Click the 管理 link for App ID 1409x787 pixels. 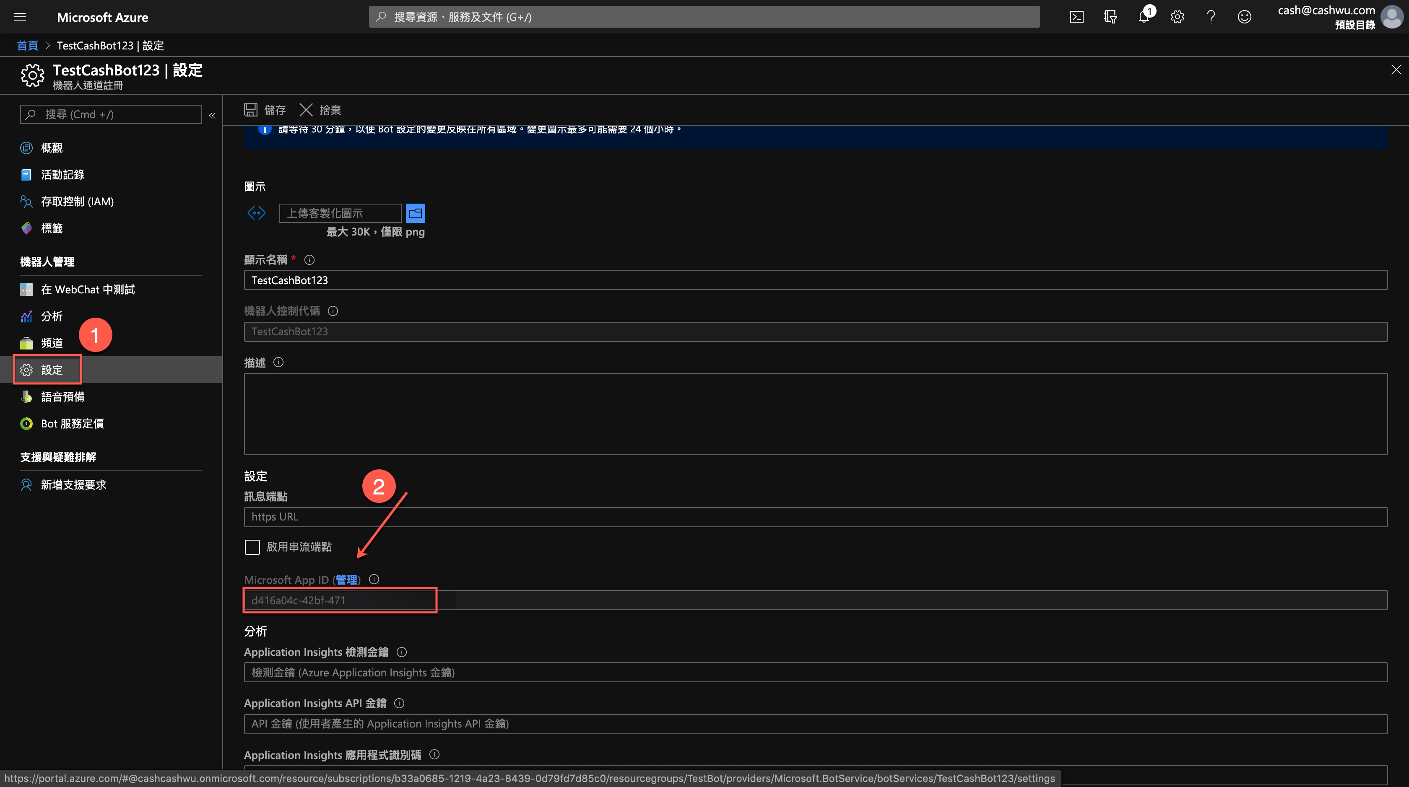tap(346, 580)
